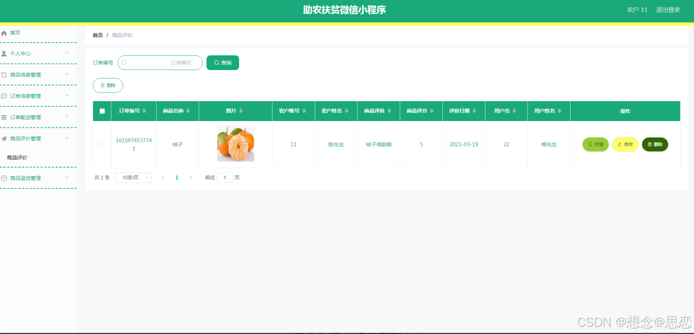The width and height of the screenshot is (694, 334).
Task: Click the sort arrows in the 图片 column header
Action: click(241, 111)
